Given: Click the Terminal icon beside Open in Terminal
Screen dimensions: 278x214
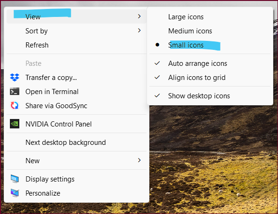Looking at the screenshot, I should [15, 91].
